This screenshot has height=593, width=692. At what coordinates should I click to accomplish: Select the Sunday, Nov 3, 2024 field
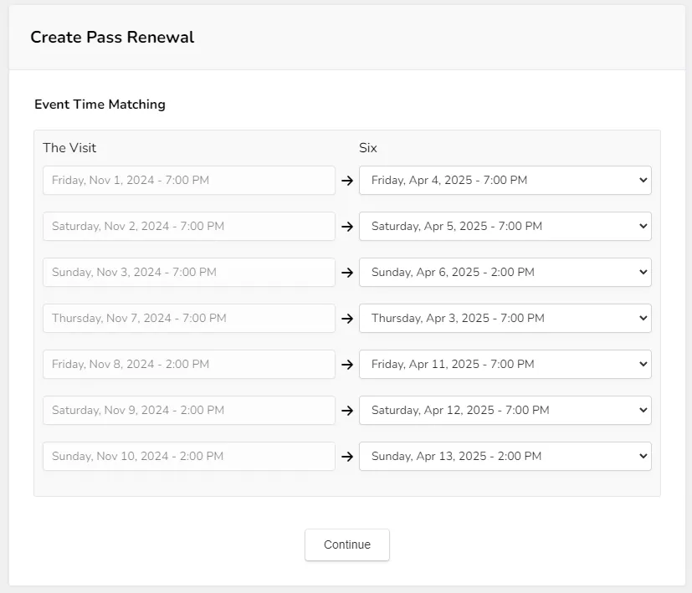tap(189, 272)
